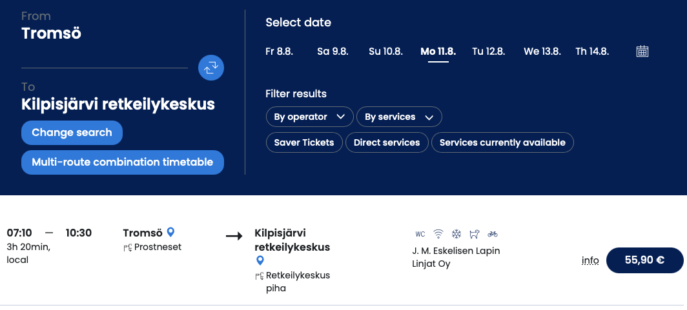Open the calendar date picker icon
The image size is (687, 310).
coord(642,51)
